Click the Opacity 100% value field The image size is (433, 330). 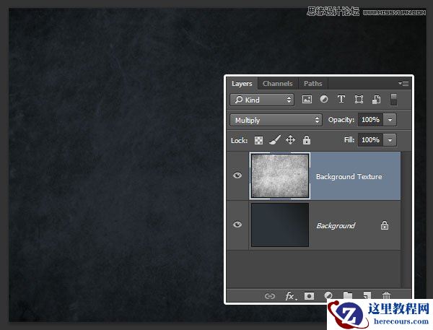click(x=370, y=120)
